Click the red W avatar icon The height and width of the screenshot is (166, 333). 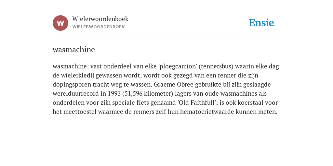tap(60, 23)
